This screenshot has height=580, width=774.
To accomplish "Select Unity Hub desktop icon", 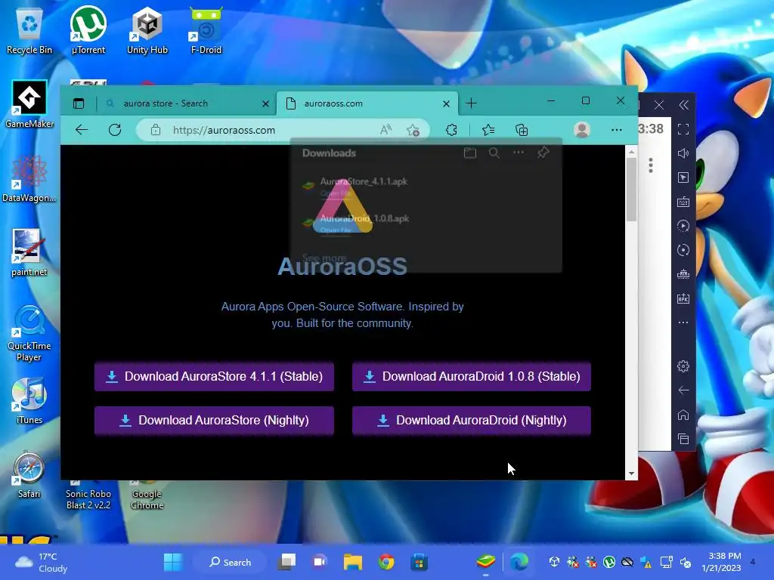I will 147,30.
